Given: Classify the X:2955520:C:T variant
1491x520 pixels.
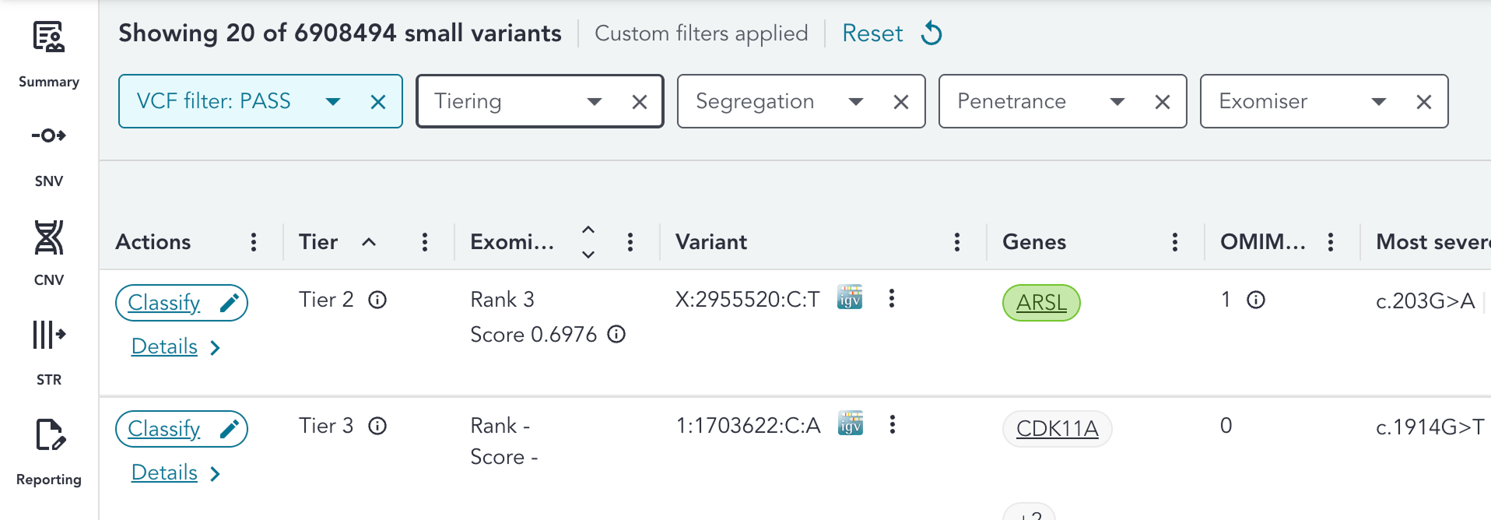Looking at the screenshot, I should pyautogui.click(x=181, y=303).
